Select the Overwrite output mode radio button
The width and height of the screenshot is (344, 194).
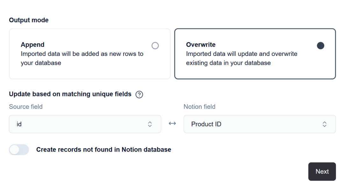320,46
